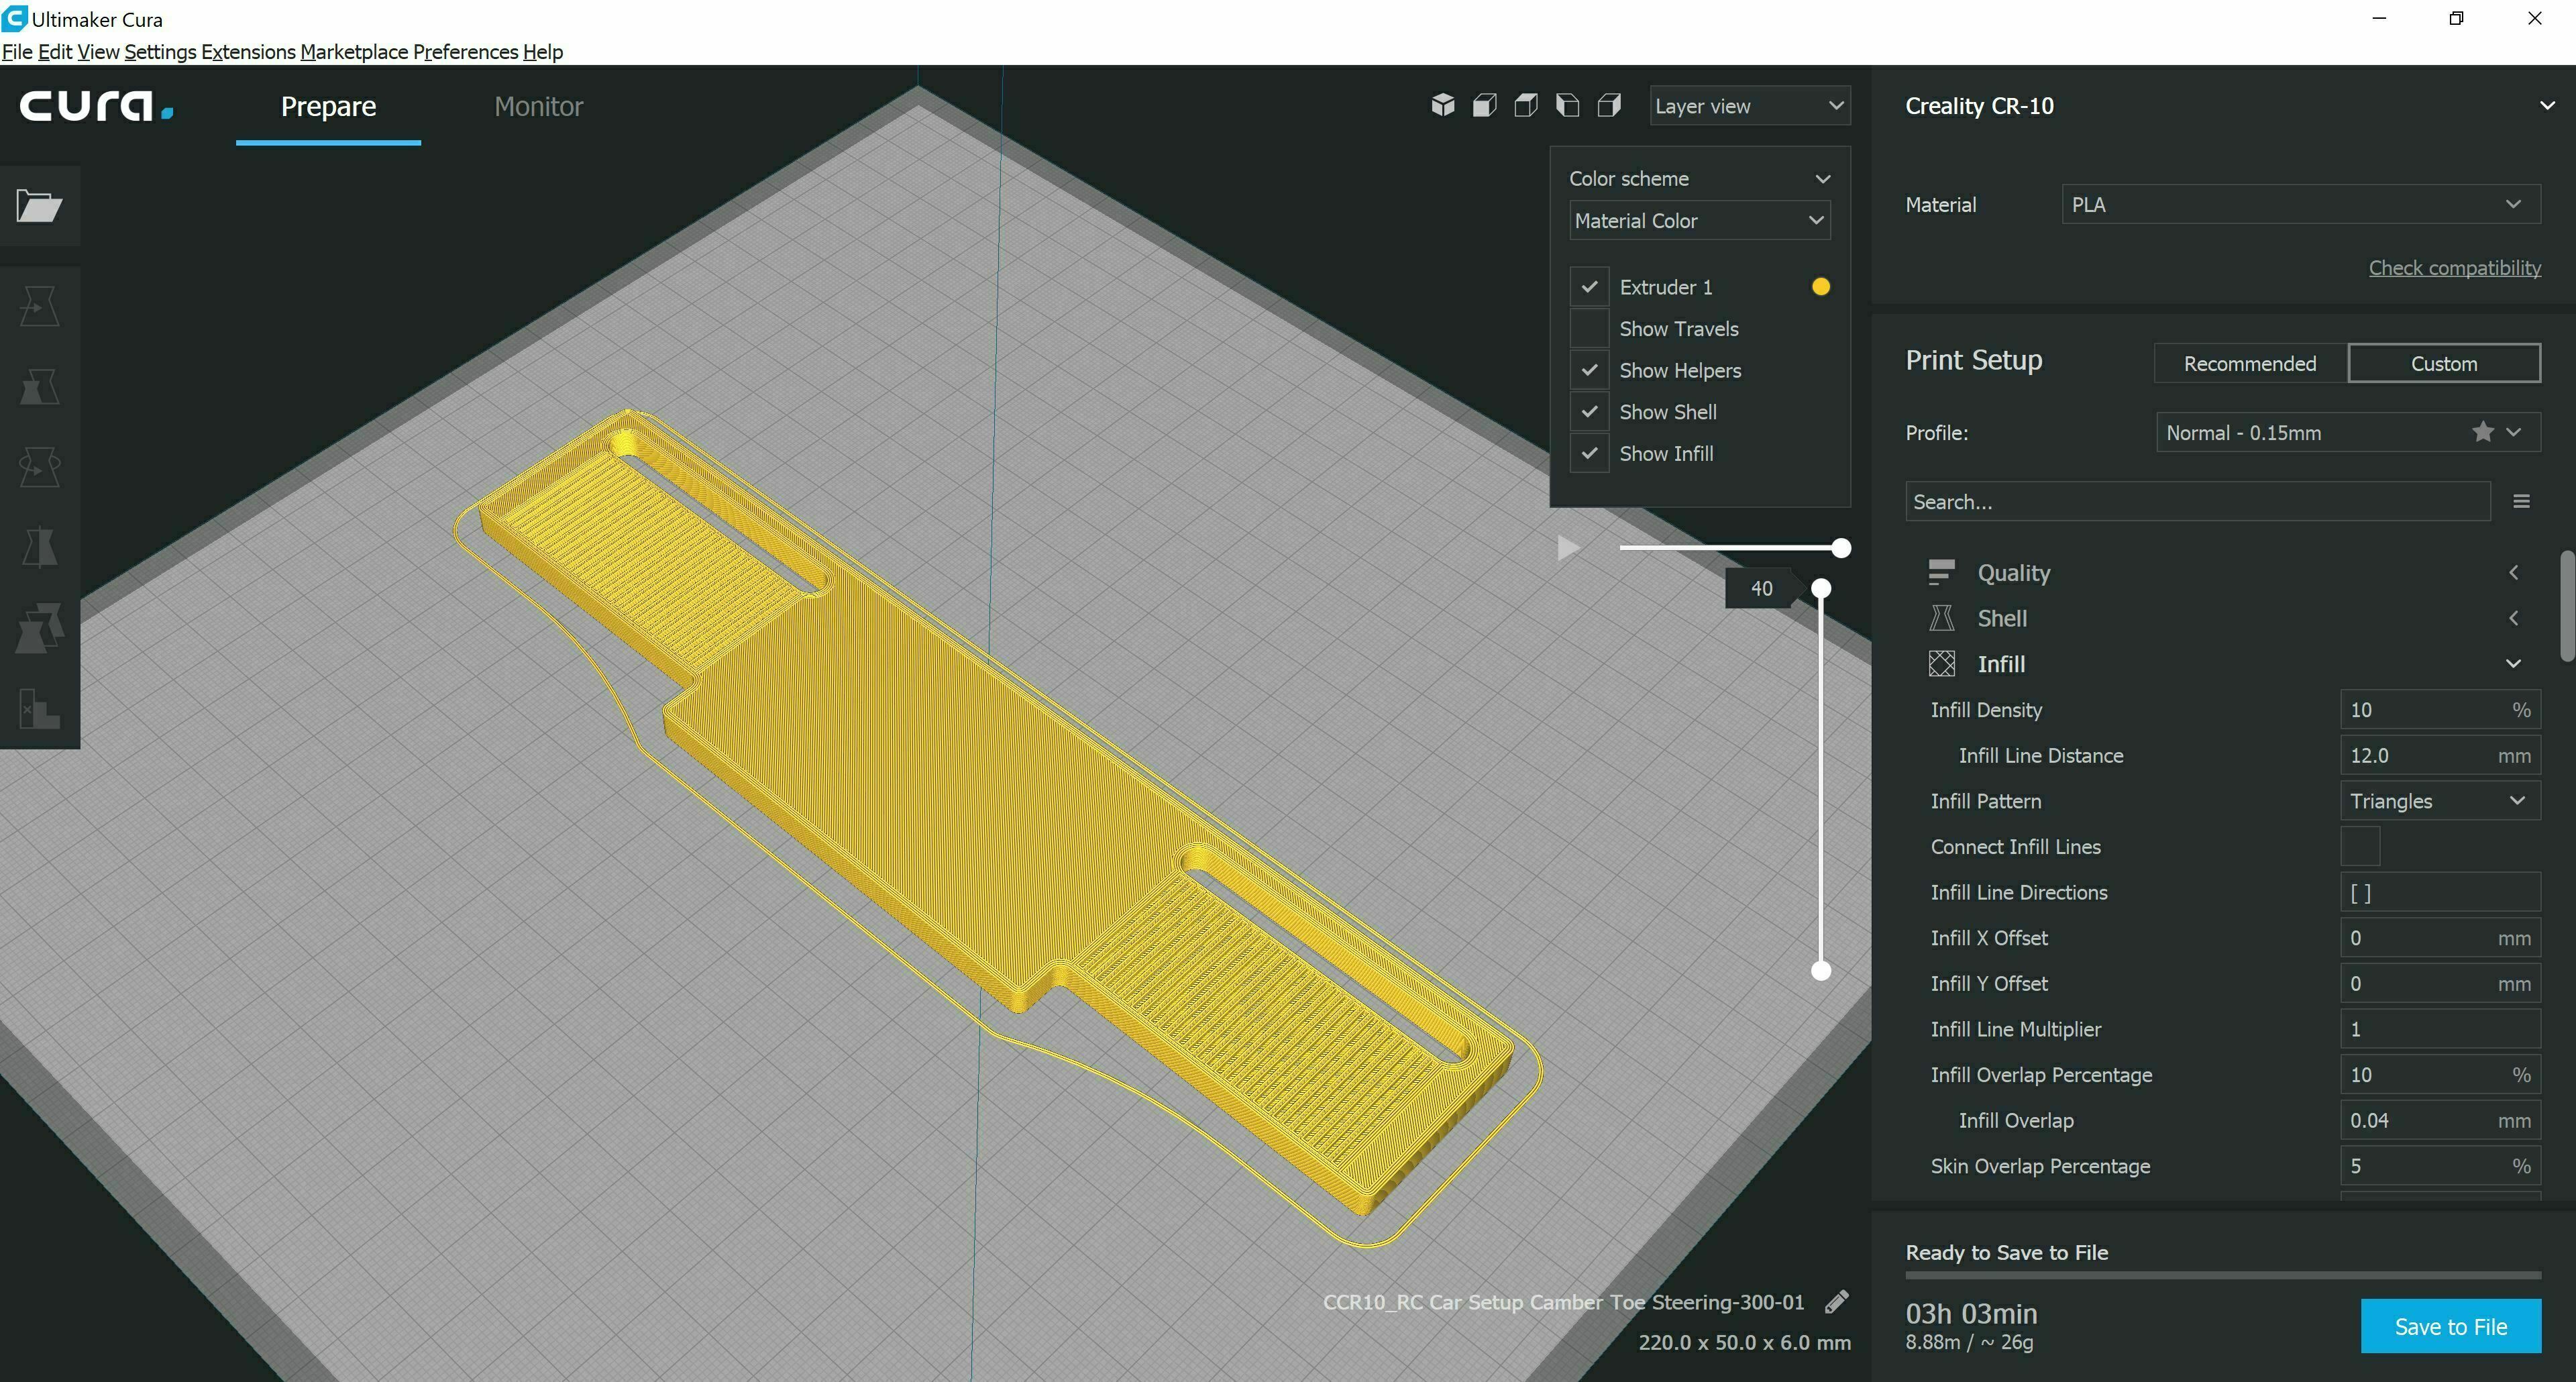2576x1382 pixels.
Task: Toggle the Connect Infill Lines checkbox
Action: [x=2359, y=847]
